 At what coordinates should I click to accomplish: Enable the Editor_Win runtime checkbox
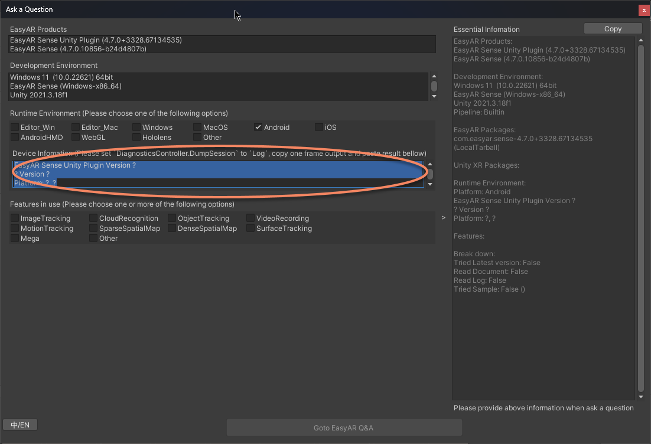click(x=15, y=128)
